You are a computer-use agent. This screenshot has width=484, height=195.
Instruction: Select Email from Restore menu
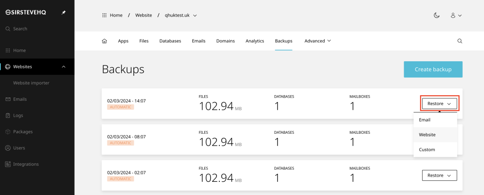pyautogui.click(x=435, y=120)
